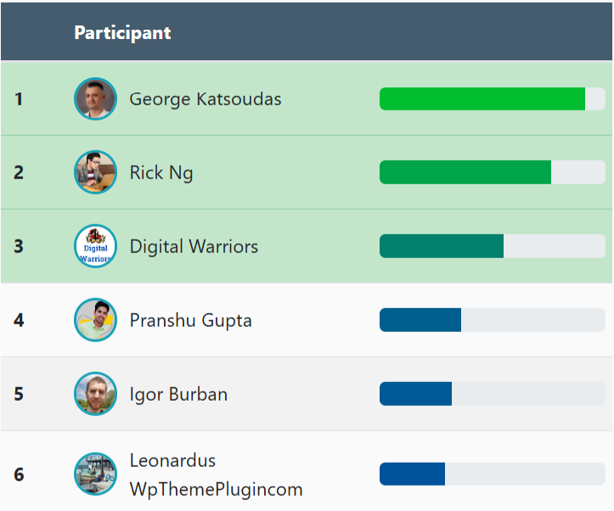Click the Digital Warriors logo avatar
Screen dimensions: 614x511
95,246
